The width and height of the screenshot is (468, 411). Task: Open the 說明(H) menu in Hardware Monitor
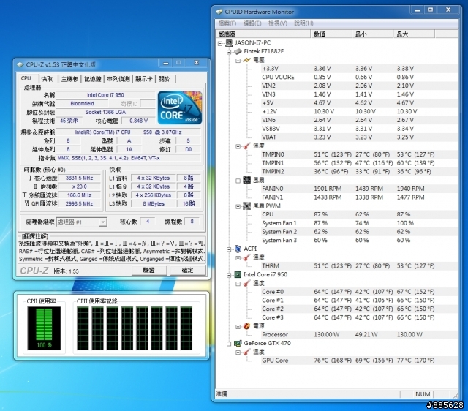pyautogui.click(x=303, y=23)
